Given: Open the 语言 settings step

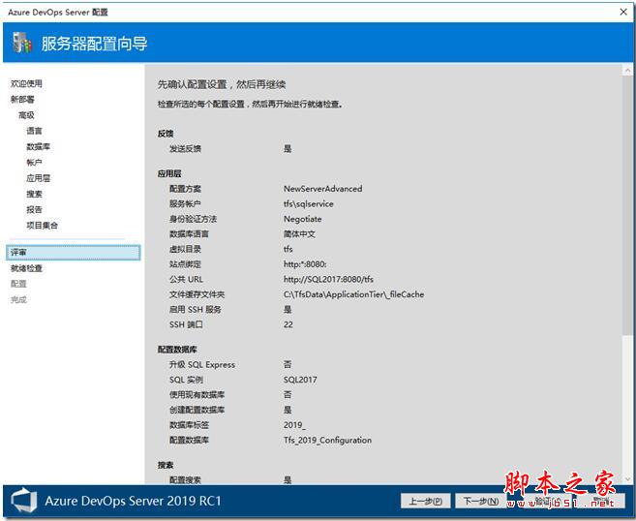Looking at the screenshot, I should click(34, 131).
